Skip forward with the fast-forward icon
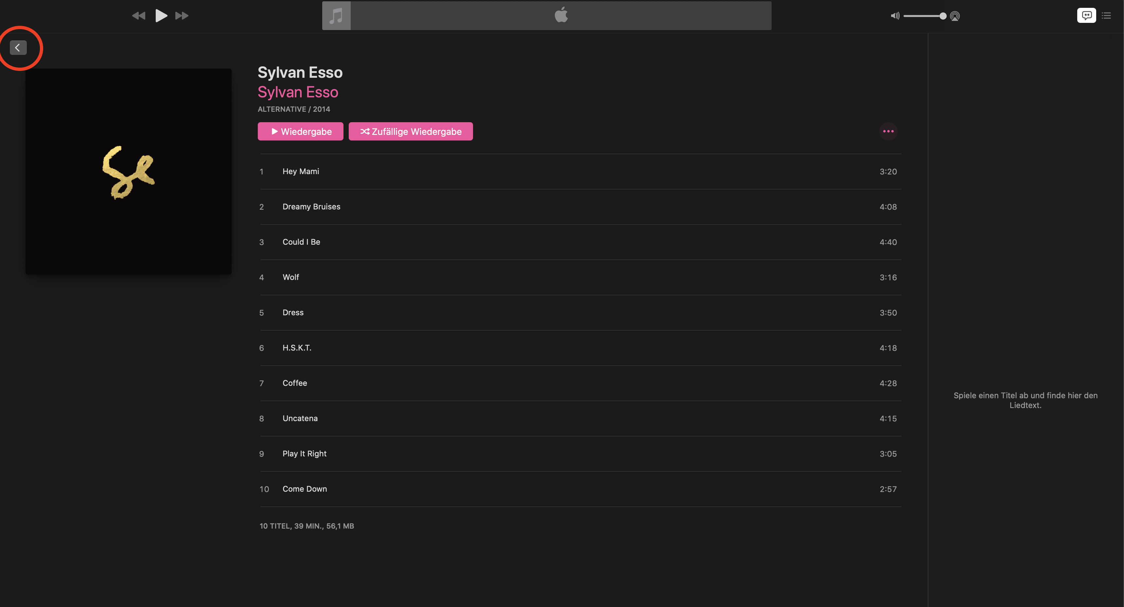This screenshot has height=607, width=1124. [x=182, y=16]
